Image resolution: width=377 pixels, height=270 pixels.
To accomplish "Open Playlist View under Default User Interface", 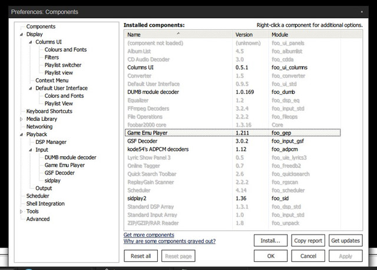I will click(x=59, y=104).
